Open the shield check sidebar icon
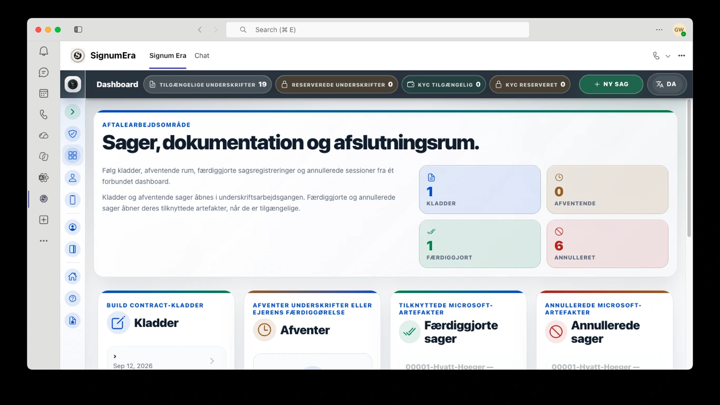The height and width of the screenshot is (405, 720). pyautogui.click(x=73, y=134)
